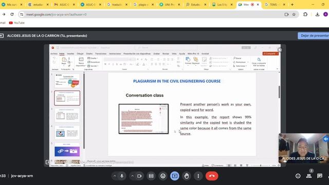Open Chrome profile avatar
This screenshot has width=329, height=185.
pos(325,14)
